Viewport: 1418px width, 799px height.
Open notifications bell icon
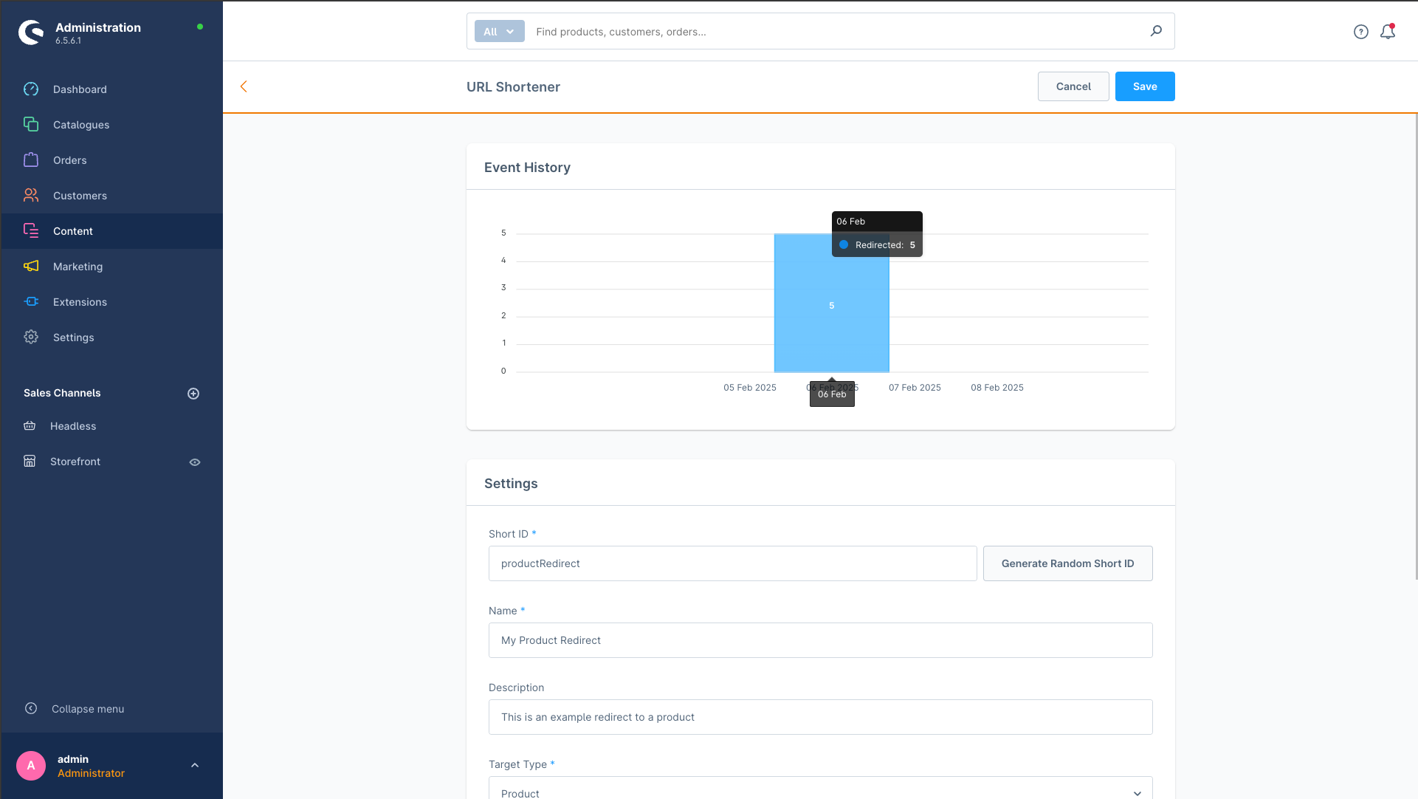point(1388,32)
